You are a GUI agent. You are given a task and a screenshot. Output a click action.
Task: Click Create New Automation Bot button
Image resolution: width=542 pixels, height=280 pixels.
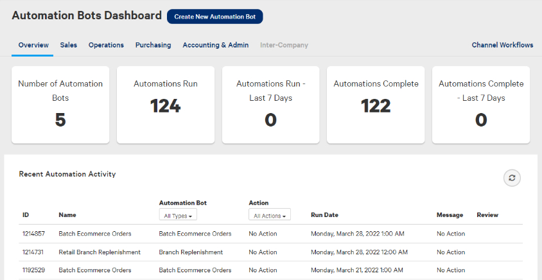click(x=214, y=17)
